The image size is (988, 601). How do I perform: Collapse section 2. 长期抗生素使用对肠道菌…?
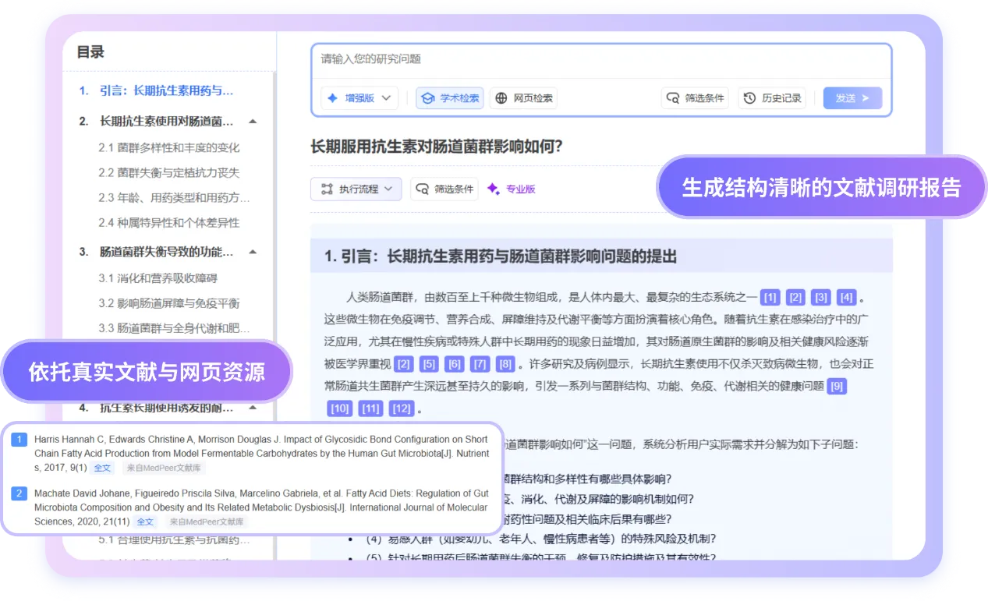coord(253,122)
